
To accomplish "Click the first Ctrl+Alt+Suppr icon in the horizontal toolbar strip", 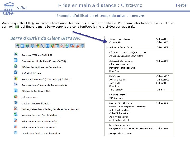I will (x=17, y=46).
